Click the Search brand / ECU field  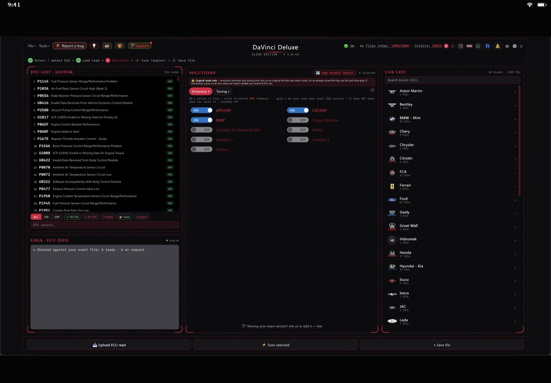453,80
